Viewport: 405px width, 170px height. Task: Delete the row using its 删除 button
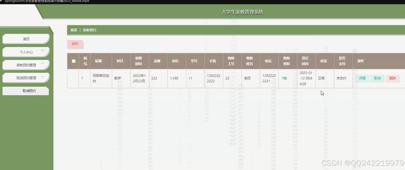[393, 78]
